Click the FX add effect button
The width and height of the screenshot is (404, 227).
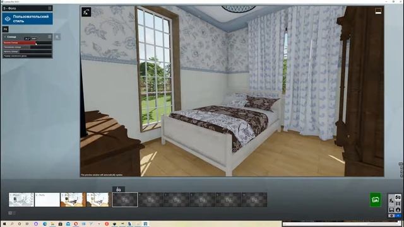pyautogui.click(x=6, y=30)
